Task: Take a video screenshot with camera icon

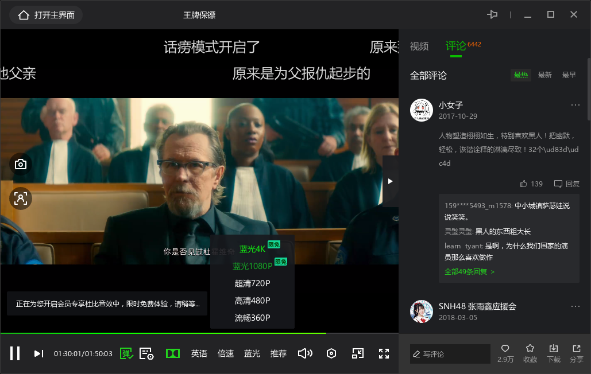Action: tap(20, 164)
